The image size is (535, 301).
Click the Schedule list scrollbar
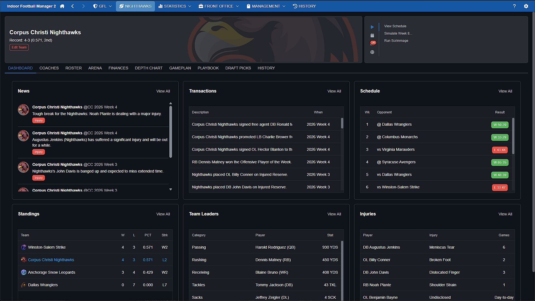click(x=513, y=136)
